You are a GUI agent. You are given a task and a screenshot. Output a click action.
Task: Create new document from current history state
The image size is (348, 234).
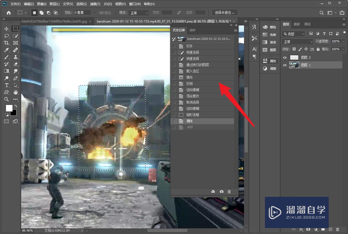[213, 192]
